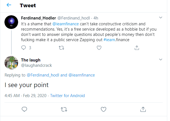Click @Ferdinand_hodl in Replying to line

(43, 75)
